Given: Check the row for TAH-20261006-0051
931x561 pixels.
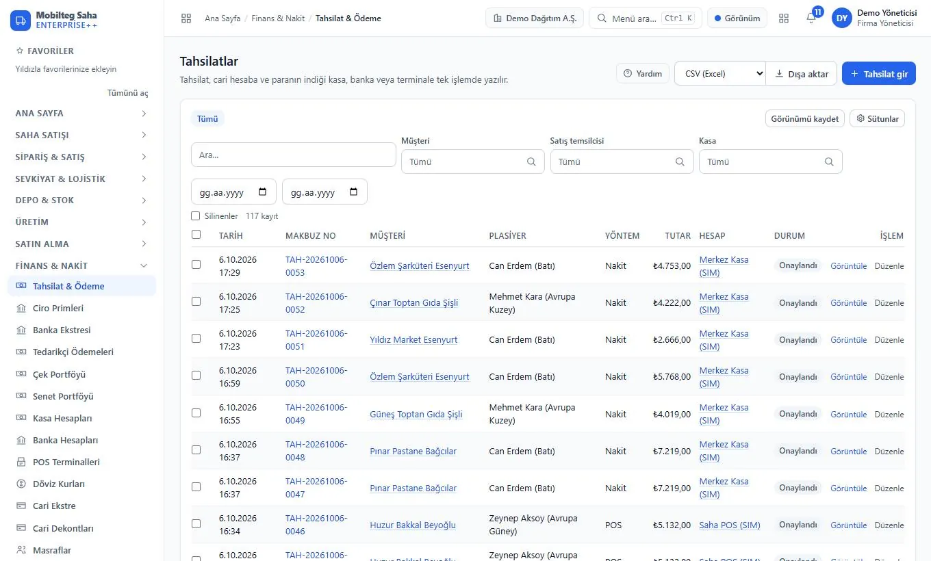Looking at the screenshot, I should pos(196,339).
